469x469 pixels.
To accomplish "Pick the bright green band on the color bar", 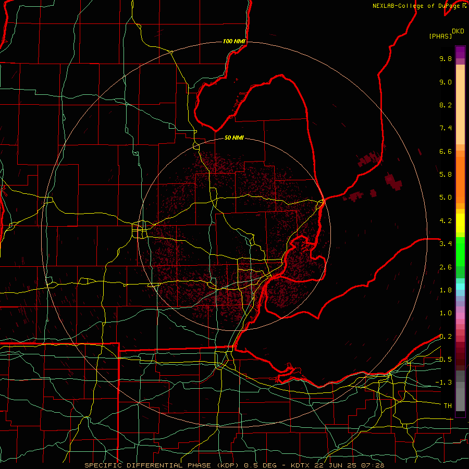I will coord(460,251).
